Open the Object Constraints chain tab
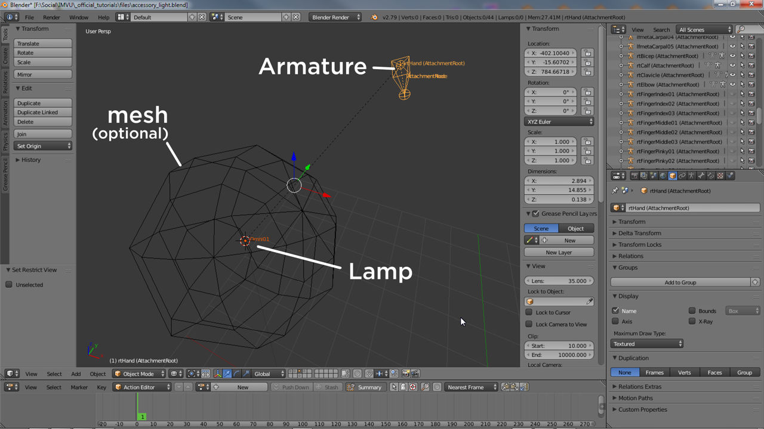 coord(682,176)
